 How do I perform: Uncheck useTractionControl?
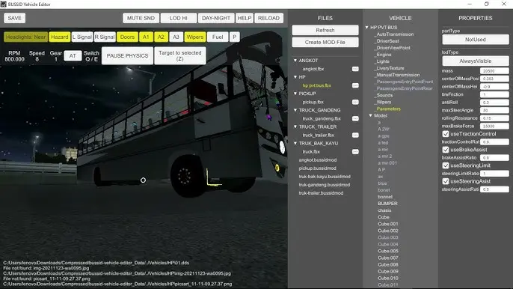pyautogui.click(x=446, y=134)
